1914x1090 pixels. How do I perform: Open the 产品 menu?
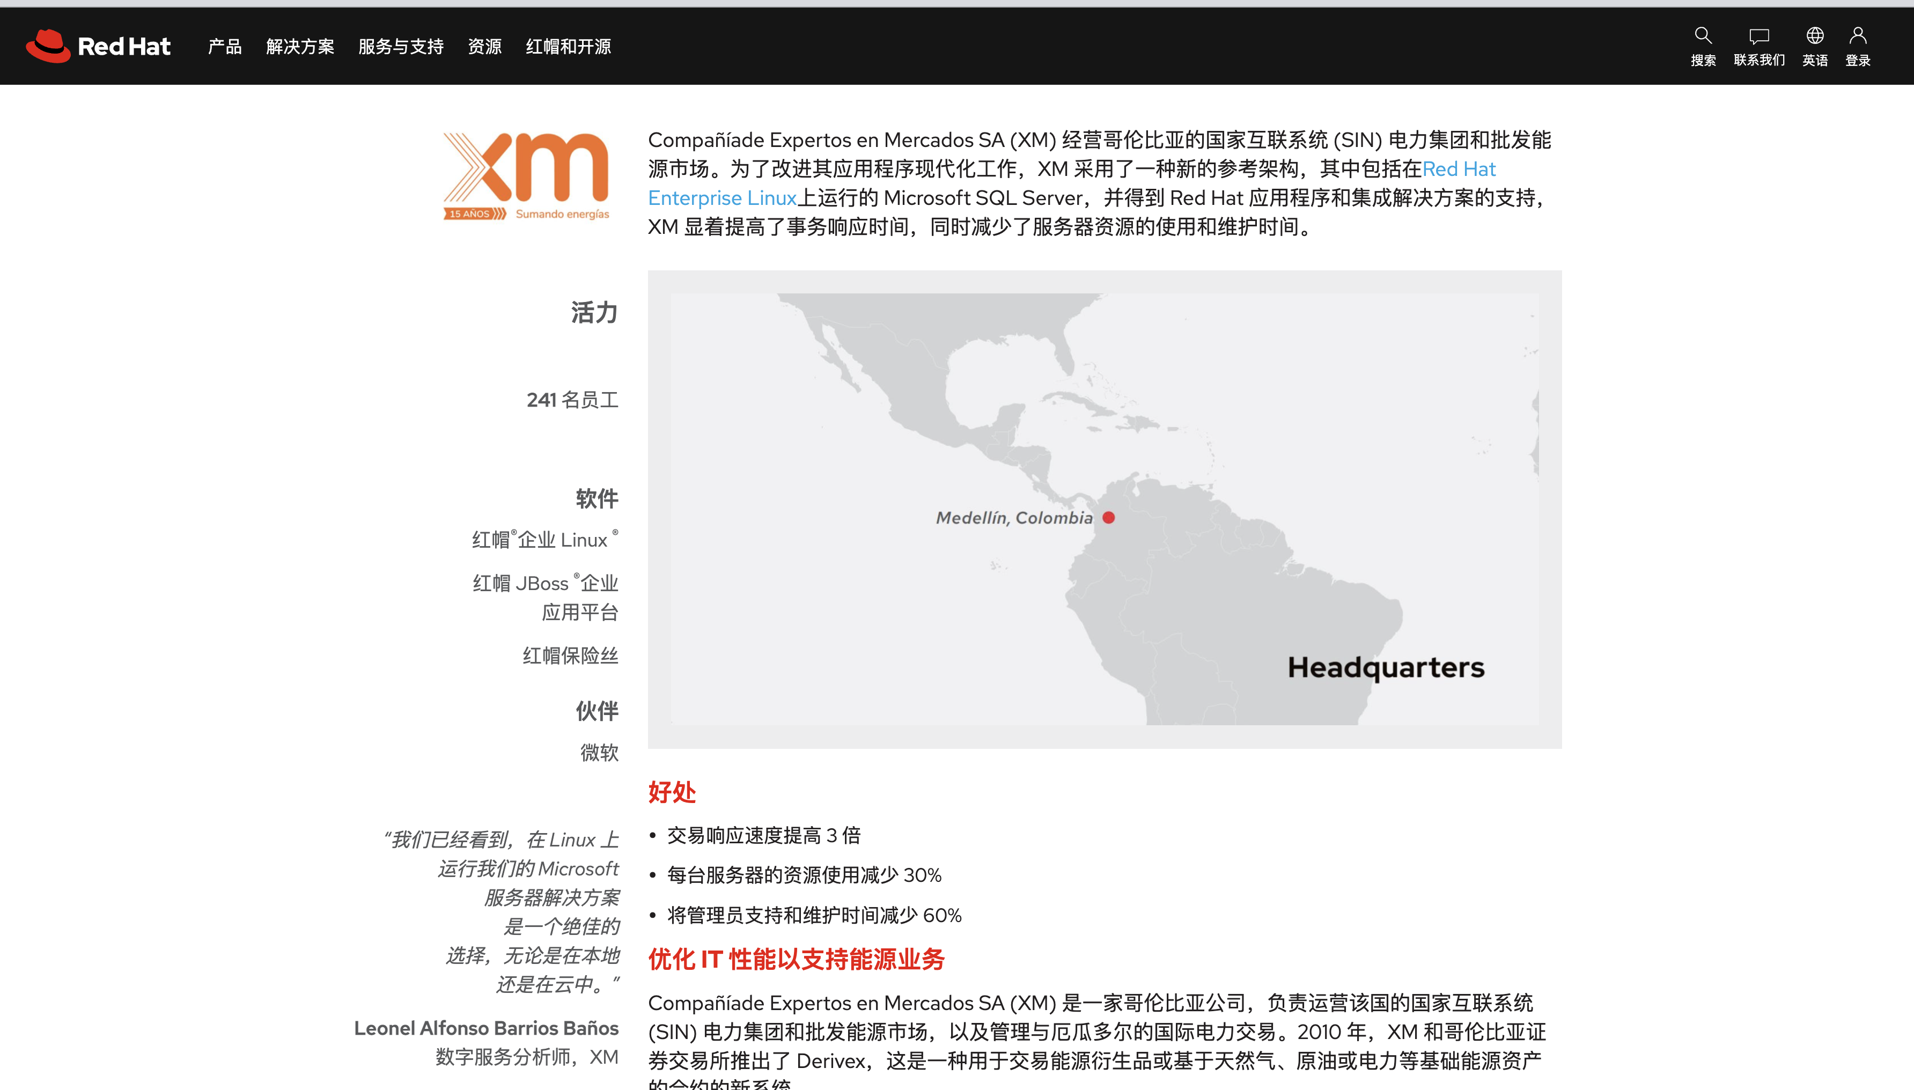[x=225, y=47]
